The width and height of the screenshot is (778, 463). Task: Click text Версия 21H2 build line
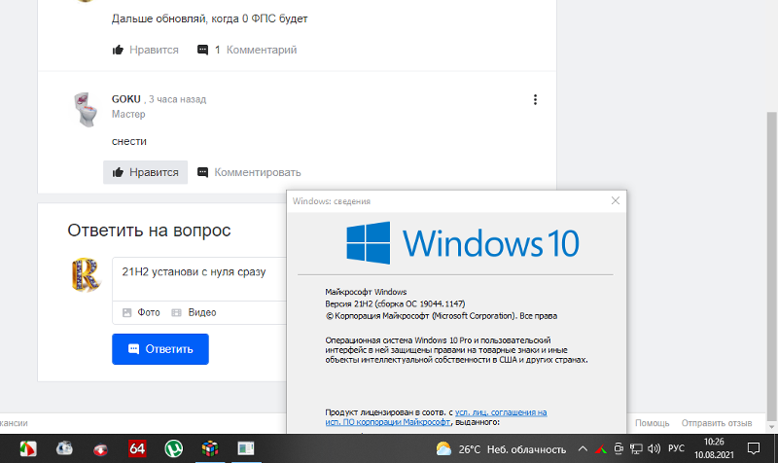395,303
